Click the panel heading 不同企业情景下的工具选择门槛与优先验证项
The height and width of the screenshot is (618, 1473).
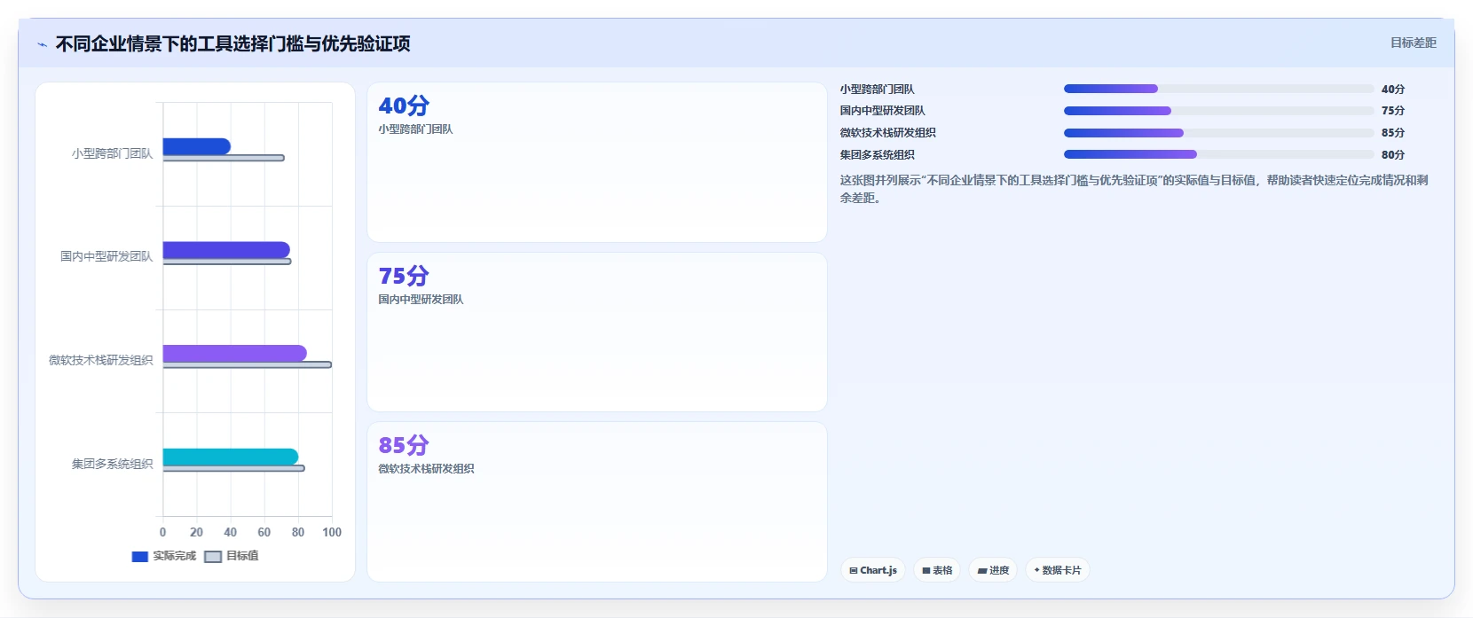232,43
